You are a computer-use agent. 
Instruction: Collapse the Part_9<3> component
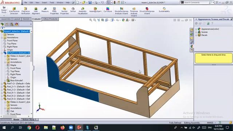click(x=2, y=99)
